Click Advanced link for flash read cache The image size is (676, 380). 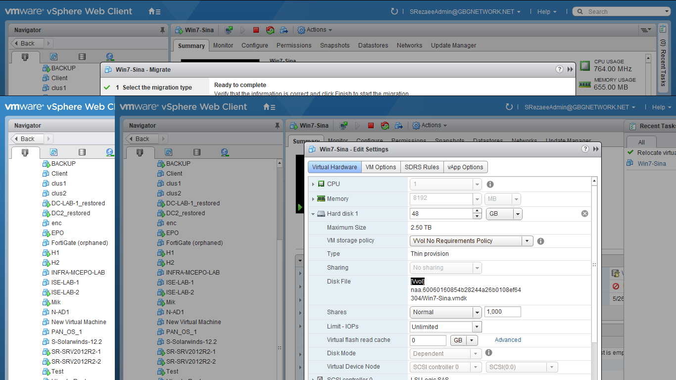[508, 340]
